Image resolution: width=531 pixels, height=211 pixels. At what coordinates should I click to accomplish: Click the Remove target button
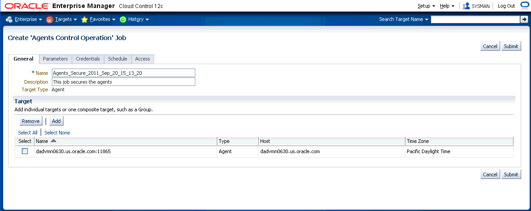pyautogui.click(x=31, y=121)
